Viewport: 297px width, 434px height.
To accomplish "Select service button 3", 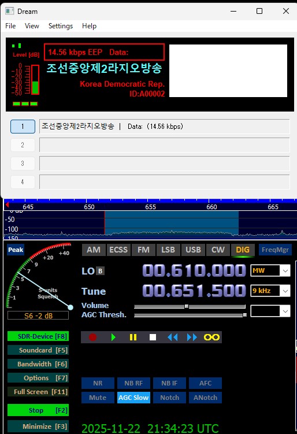I will click(x=23, y=164).
